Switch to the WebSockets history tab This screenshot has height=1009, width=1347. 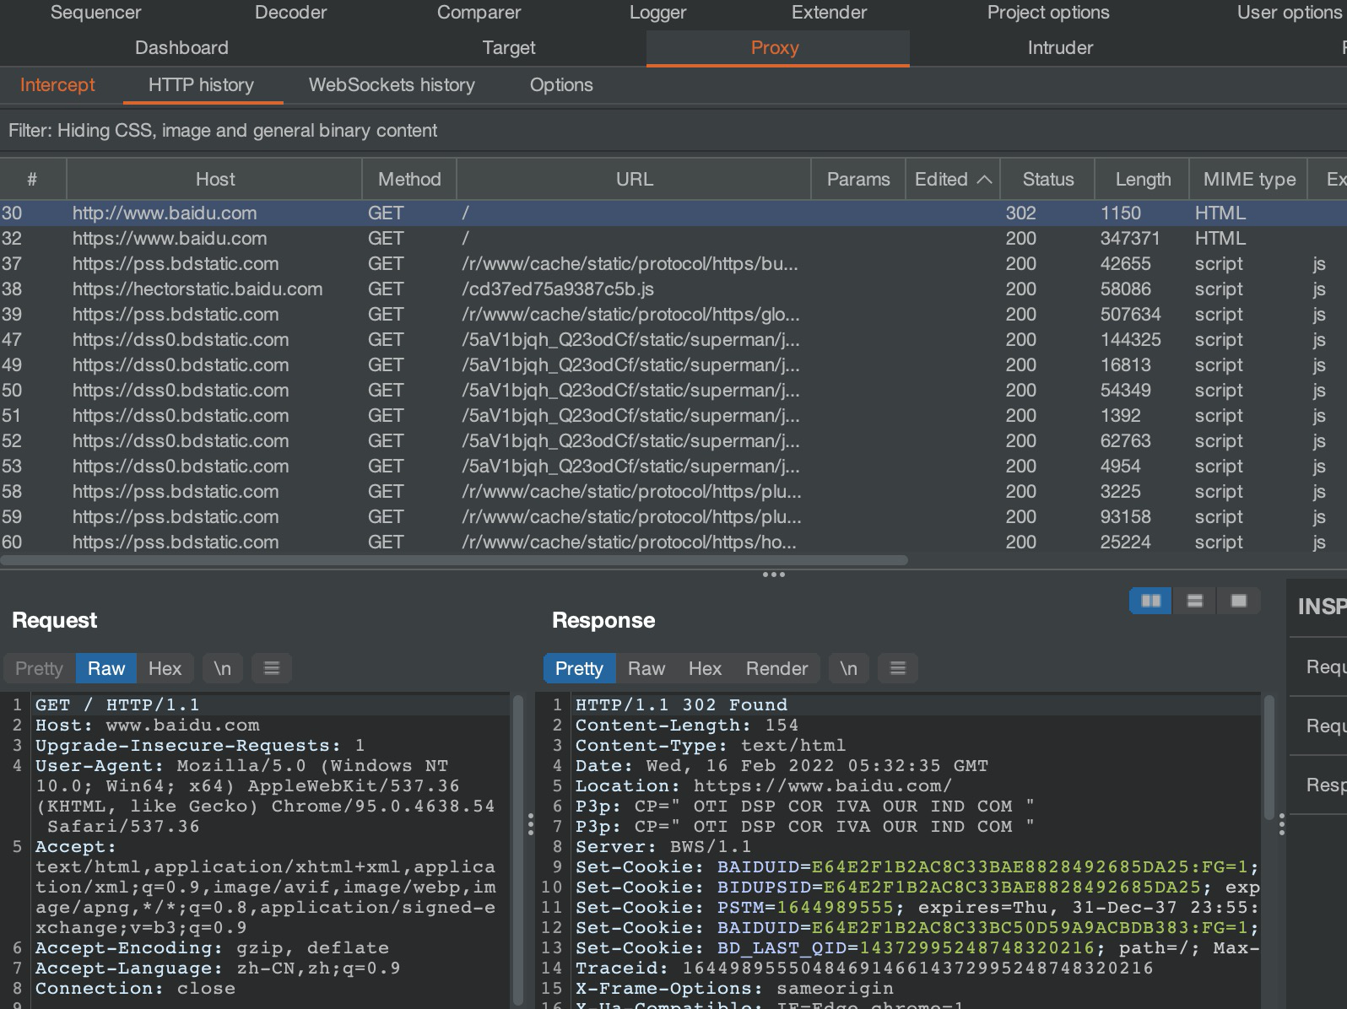coord(392,85)
